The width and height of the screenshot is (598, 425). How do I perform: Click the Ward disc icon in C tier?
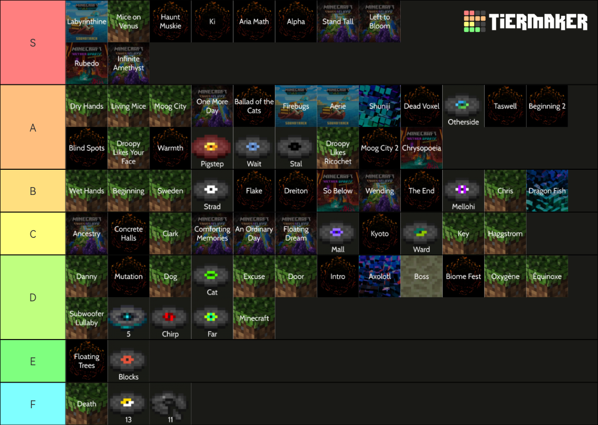point(421,233)
